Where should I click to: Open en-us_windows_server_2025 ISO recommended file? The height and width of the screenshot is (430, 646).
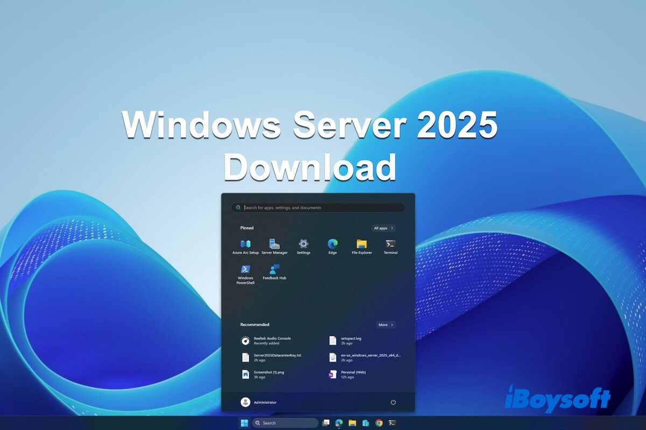[365, 357]
